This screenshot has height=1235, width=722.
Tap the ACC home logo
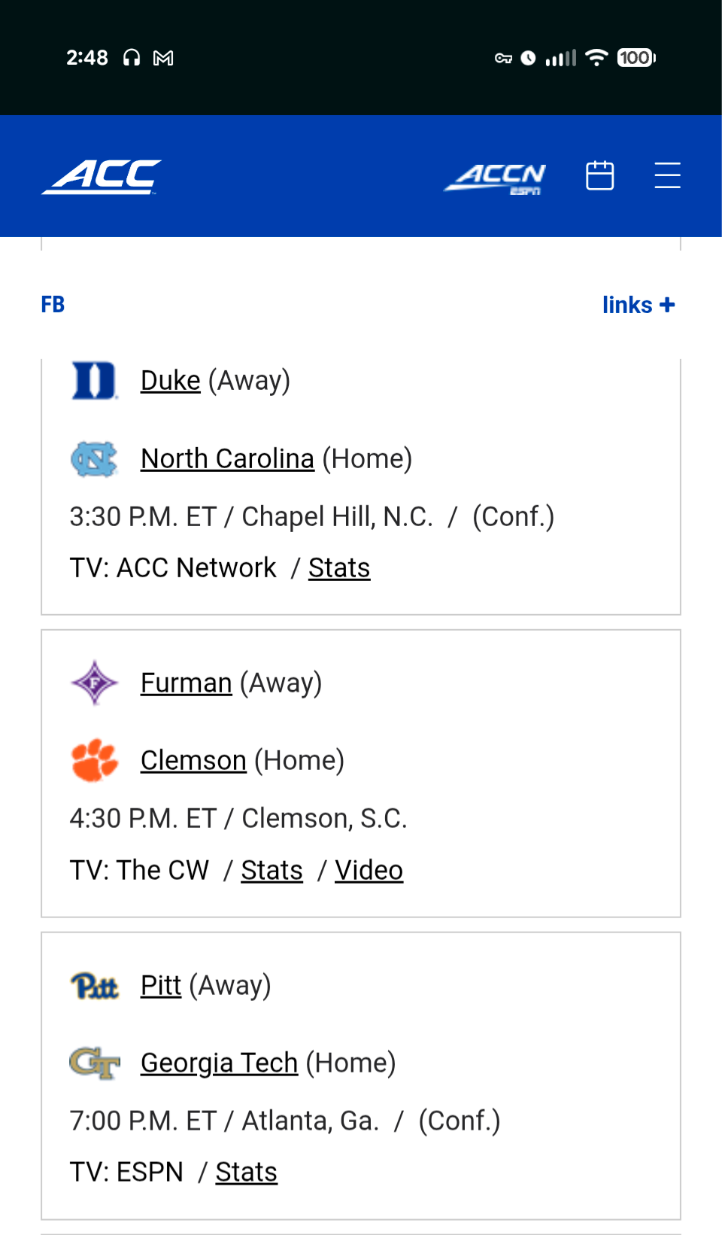click(102, 177)
